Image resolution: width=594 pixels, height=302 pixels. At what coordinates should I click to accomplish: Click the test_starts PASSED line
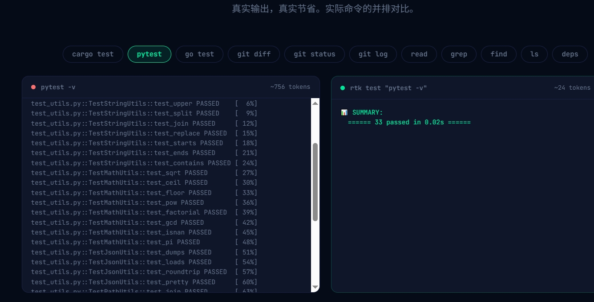pyautogui.click(x=144, y=143)
